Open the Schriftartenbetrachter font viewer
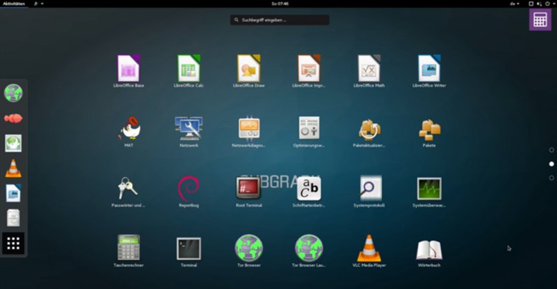 (309, 191)
